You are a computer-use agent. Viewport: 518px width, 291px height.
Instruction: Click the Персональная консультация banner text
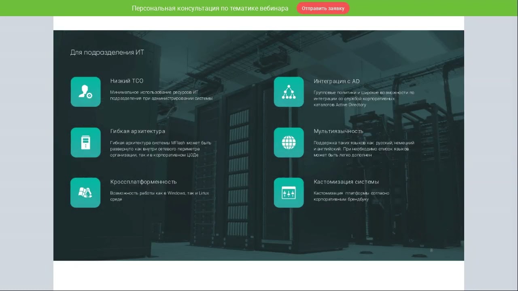[210, 8]
